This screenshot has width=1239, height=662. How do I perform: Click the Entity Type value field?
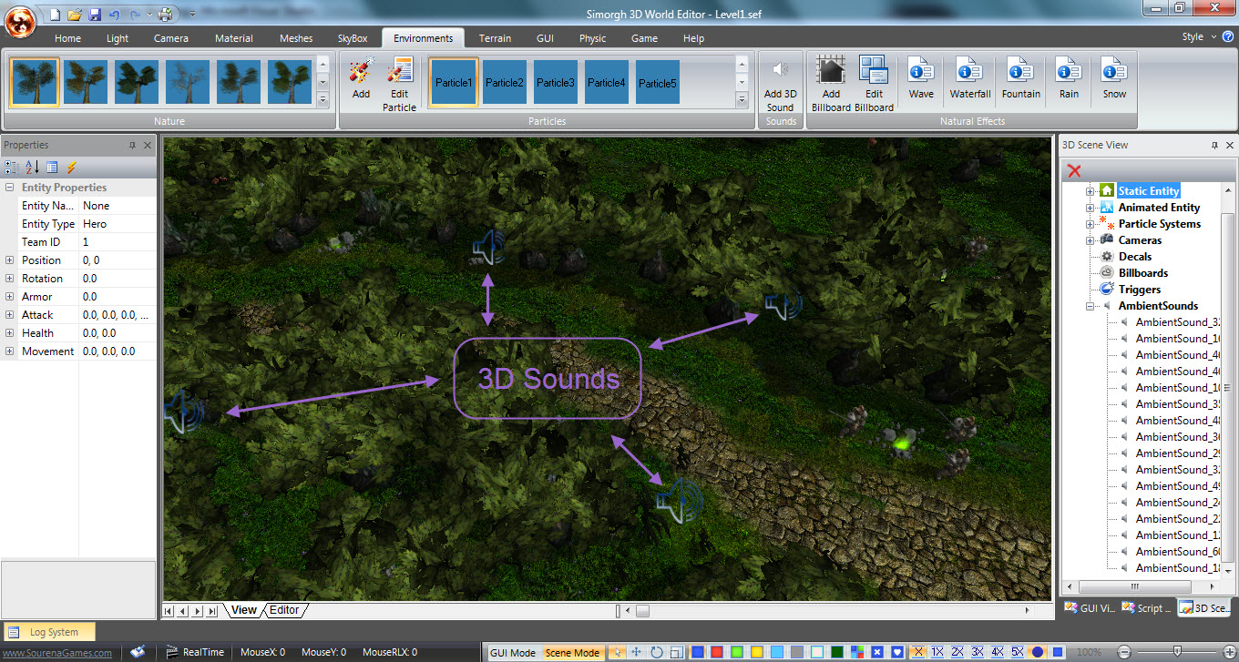(x=118, y=224)
